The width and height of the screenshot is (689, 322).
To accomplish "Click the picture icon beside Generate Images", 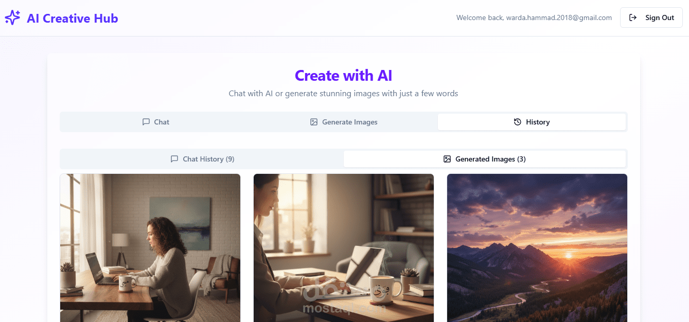I will click(314, 122).
